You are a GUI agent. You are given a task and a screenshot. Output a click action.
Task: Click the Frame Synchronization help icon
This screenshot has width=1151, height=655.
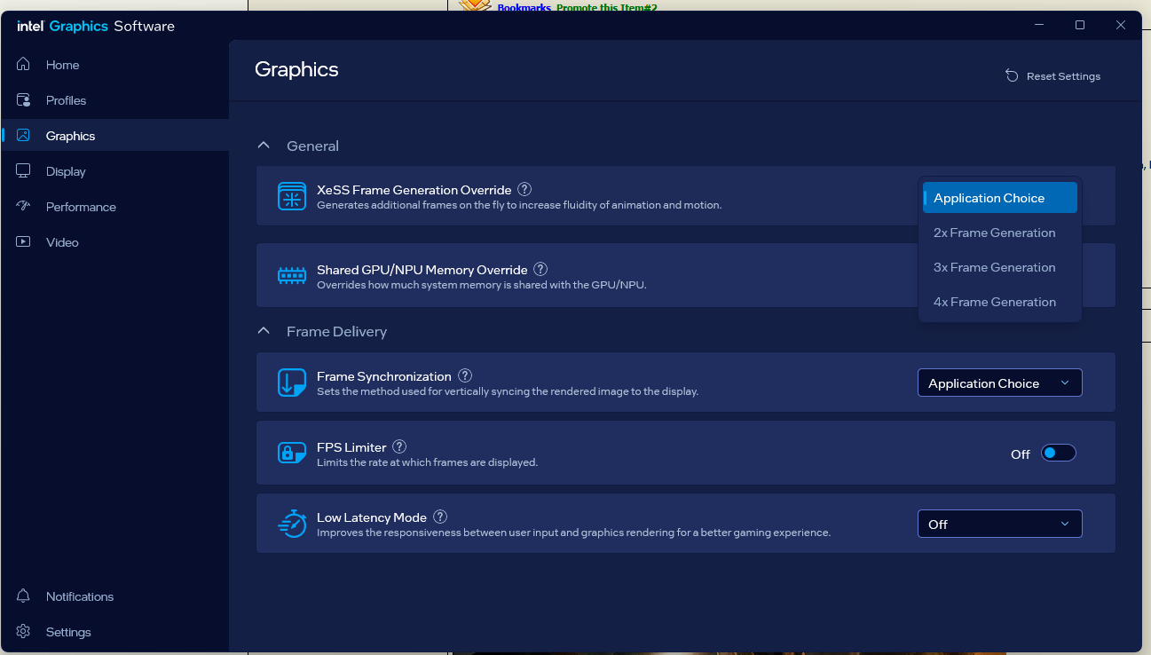click(x=465, y=376)
